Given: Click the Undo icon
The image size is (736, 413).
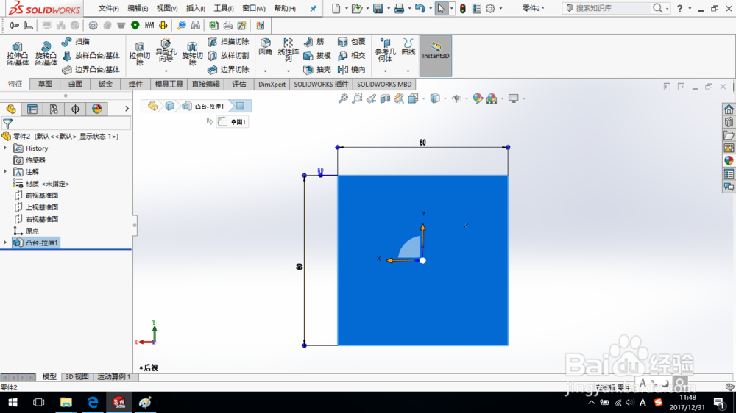Looking at the screenshot, I should [x=420, y=8].
